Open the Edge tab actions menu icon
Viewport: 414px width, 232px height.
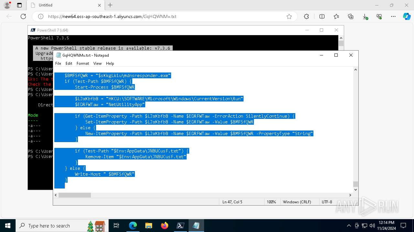(19, 5)
